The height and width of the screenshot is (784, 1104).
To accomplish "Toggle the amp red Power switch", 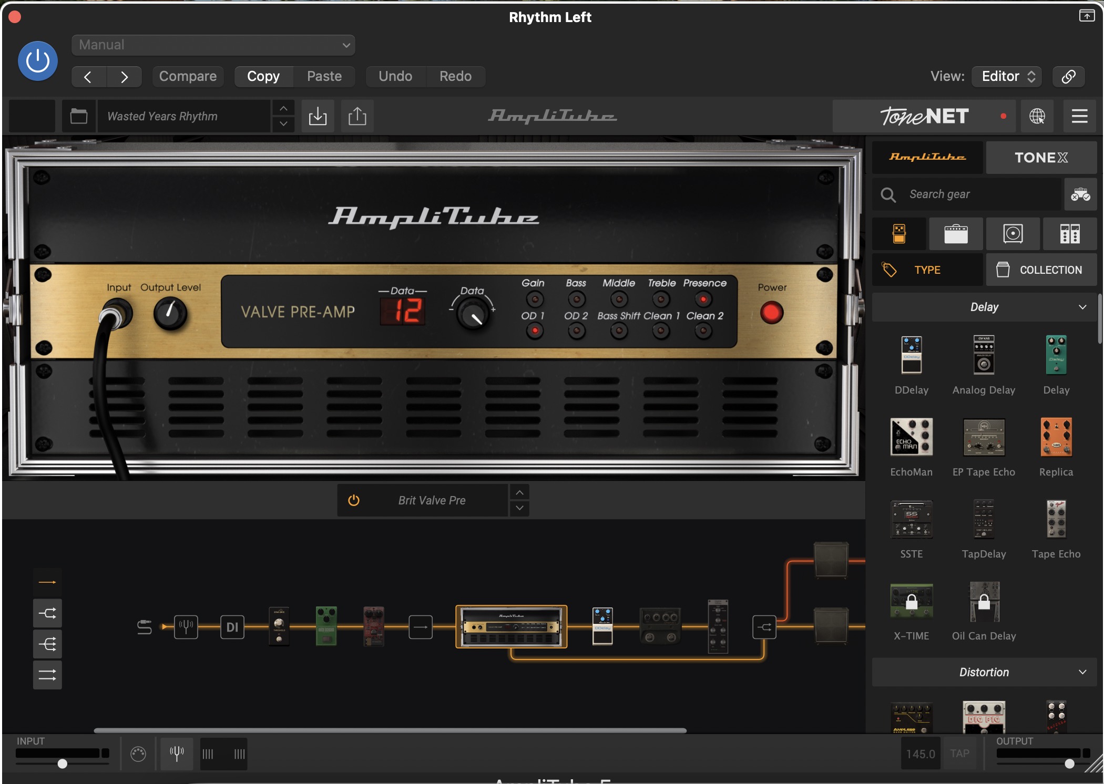I will pyautogui.click(x=772, y=313).
